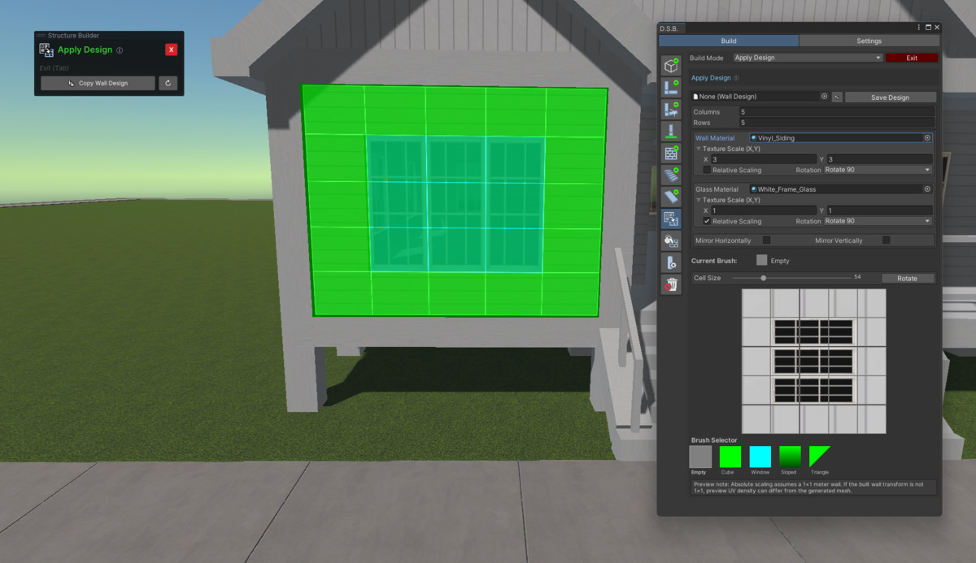Collapse Wall Material Texture Scale foldout

(x=698, y=149)
